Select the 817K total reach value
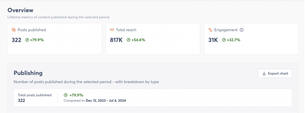The height and width of the screenshot is (113, 305). (116, 40)
